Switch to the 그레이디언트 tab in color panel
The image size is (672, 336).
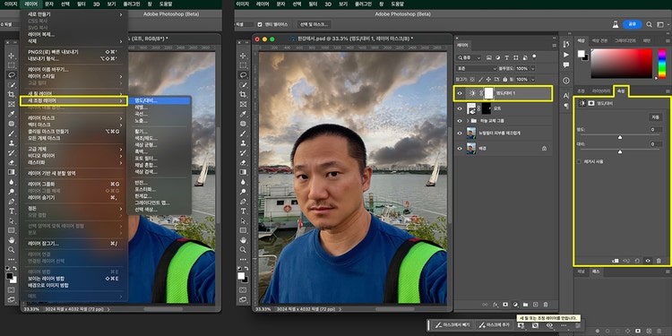pos(625,40)
